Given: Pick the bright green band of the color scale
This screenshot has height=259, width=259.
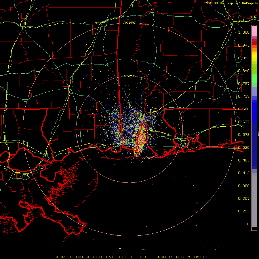Looking at the screenshot, I should coord(254,79).
